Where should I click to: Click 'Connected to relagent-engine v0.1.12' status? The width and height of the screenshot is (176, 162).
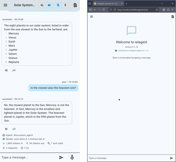(132, 51)
